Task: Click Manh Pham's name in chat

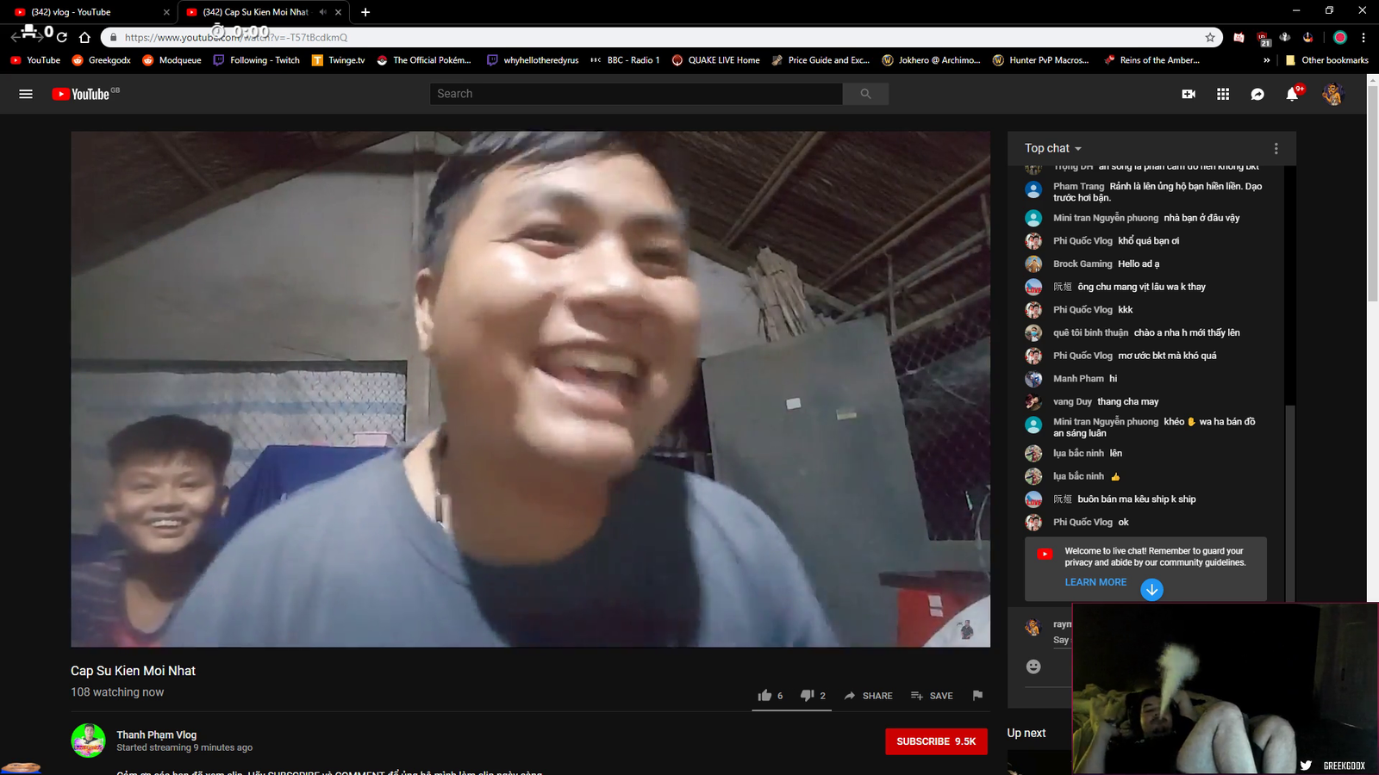Action: [x=1078, y=378]
